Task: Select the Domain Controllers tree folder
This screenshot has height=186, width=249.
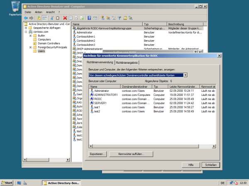Action: pyautogui.click(x=49, y=43)
